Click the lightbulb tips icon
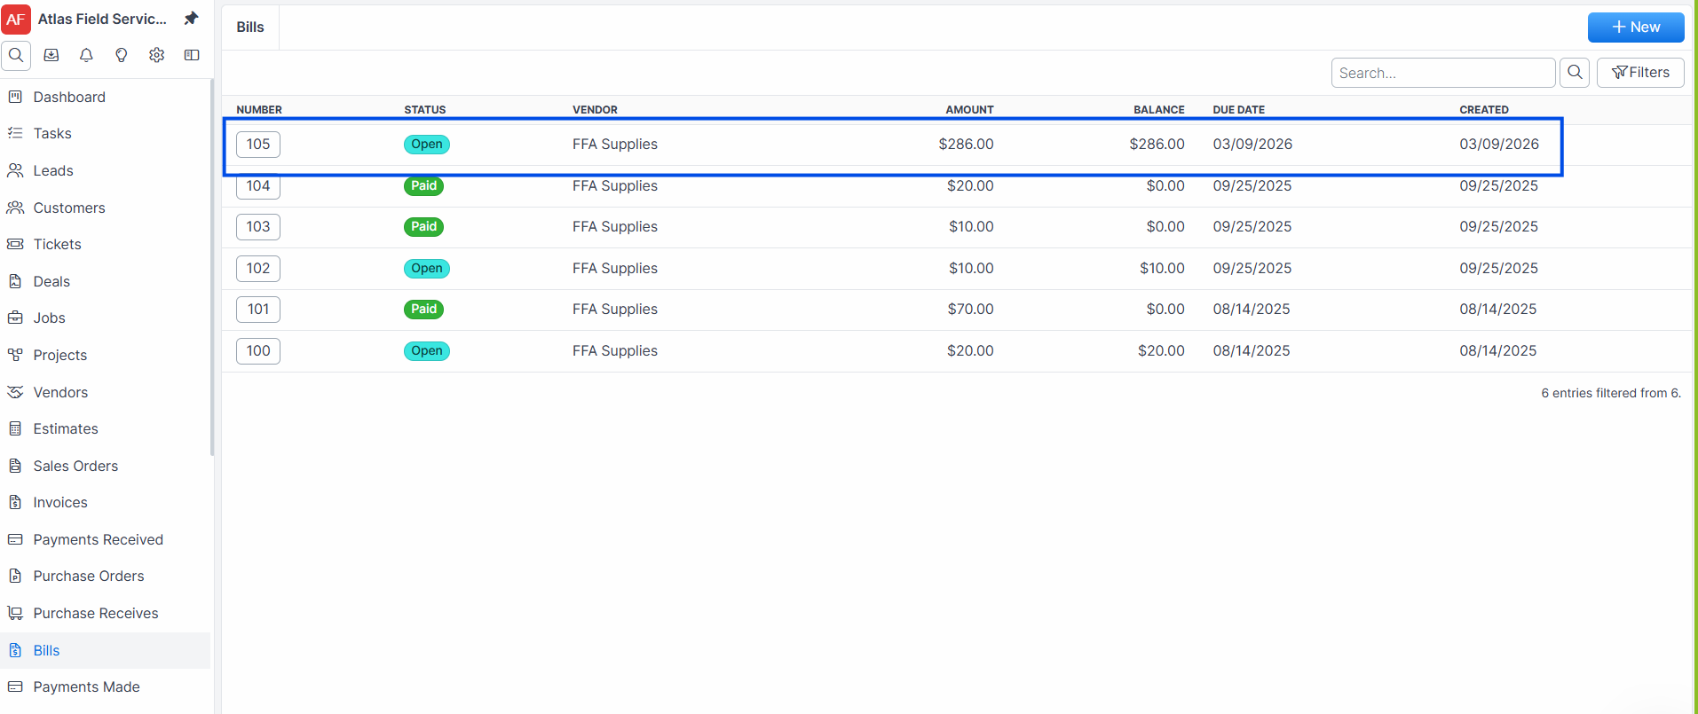 coord(122,55)
